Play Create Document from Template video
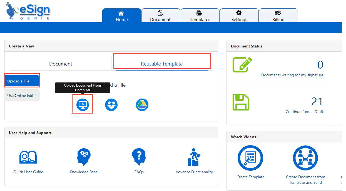 pyautogui.click(x=305, y=158)
